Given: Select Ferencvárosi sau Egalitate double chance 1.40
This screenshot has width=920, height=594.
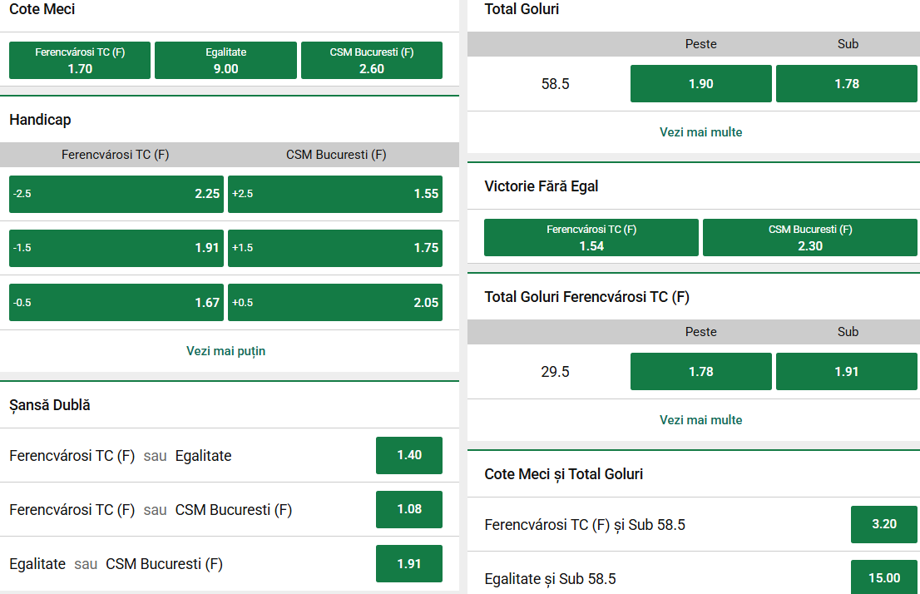Looking at the screenshot, I should tap(409, 455).
